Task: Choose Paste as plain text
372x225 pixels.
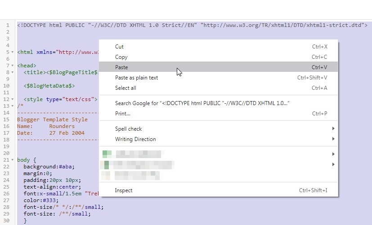Action: click(137, 78)
